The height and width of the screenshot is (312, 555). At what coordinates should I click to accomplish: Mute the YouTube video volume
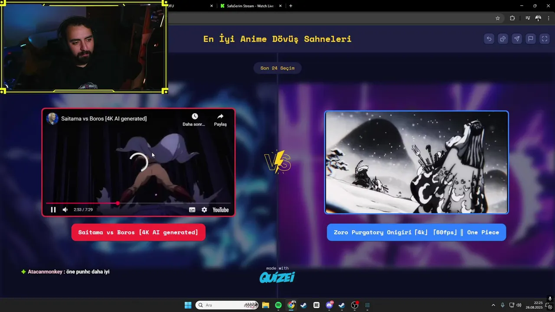pyautogui.click(x=65, y=210)
